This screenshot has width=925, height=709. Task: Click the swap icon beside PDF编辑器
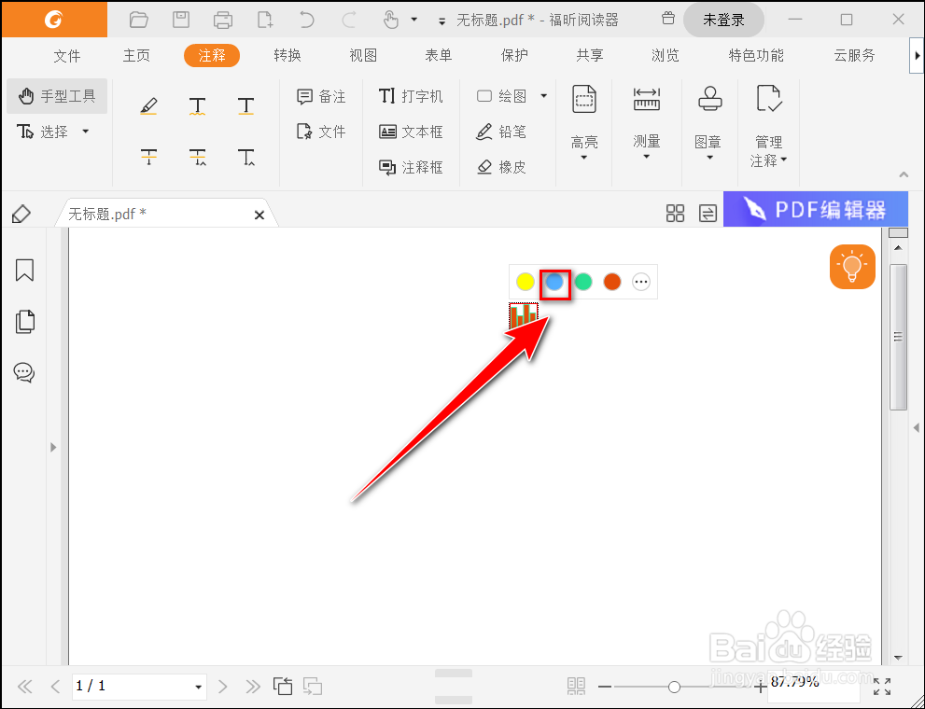click(x=708, y=213)
